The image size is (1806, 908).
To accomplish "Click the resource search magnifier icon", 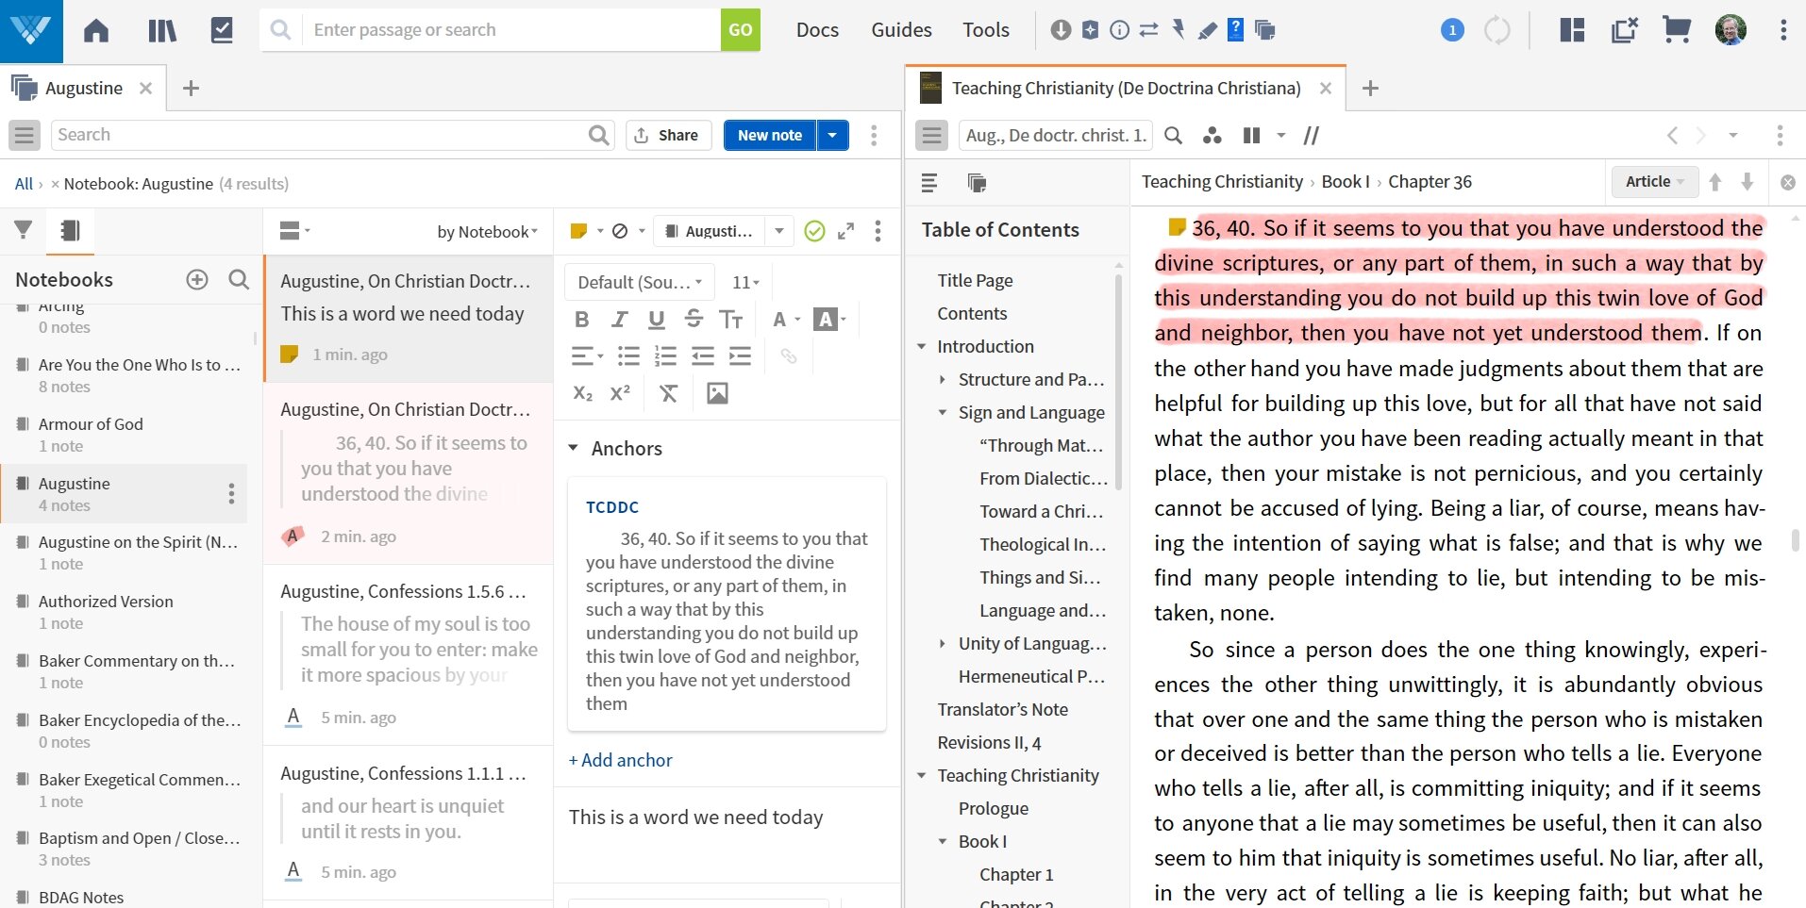I will click(x=1173, y=135).
